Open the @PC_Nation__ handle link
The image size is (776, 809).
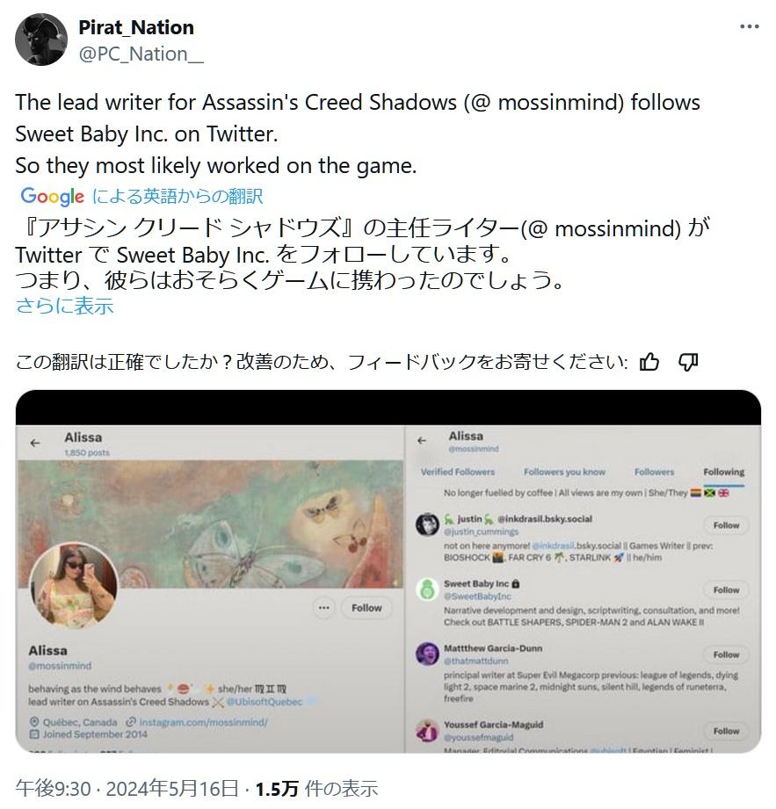141,54
